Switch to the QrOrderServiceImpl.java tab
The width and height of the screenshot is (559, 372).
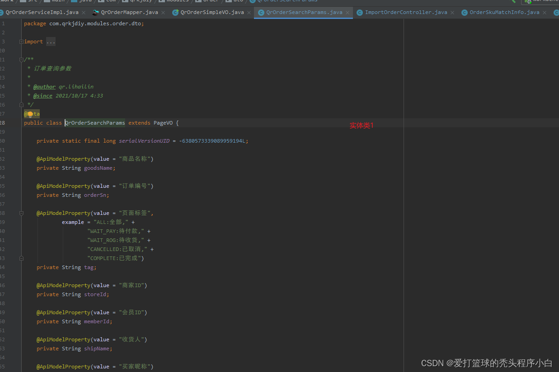click(42, 13)
